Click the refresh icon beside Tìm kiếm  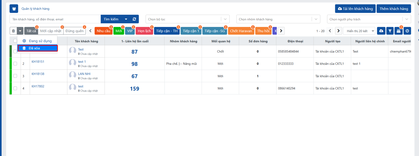tap(134, 19)
